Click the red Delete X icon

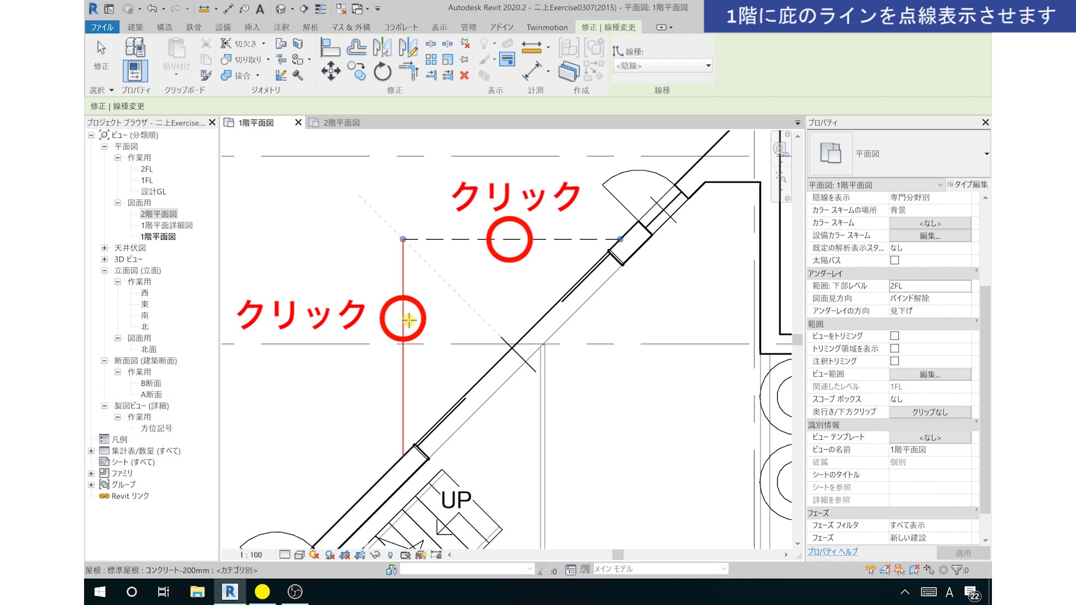pyautogui.click(x=464, y=75)
